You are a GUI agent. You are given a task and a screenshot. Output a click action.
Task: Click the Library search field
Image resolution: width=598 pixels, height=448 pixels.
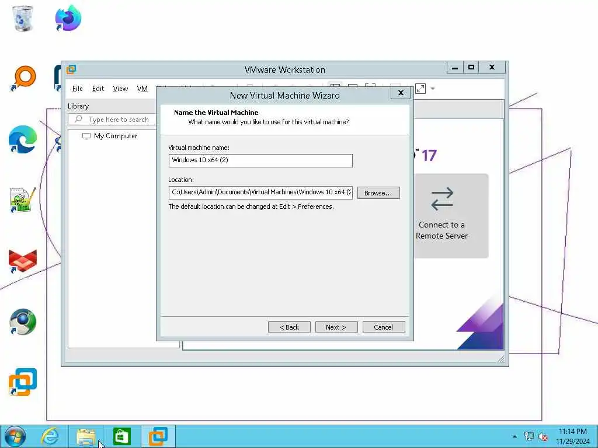112,119
